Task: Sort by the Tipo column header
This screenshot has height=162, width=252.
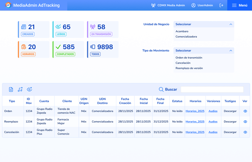Action: coord(12,101)
